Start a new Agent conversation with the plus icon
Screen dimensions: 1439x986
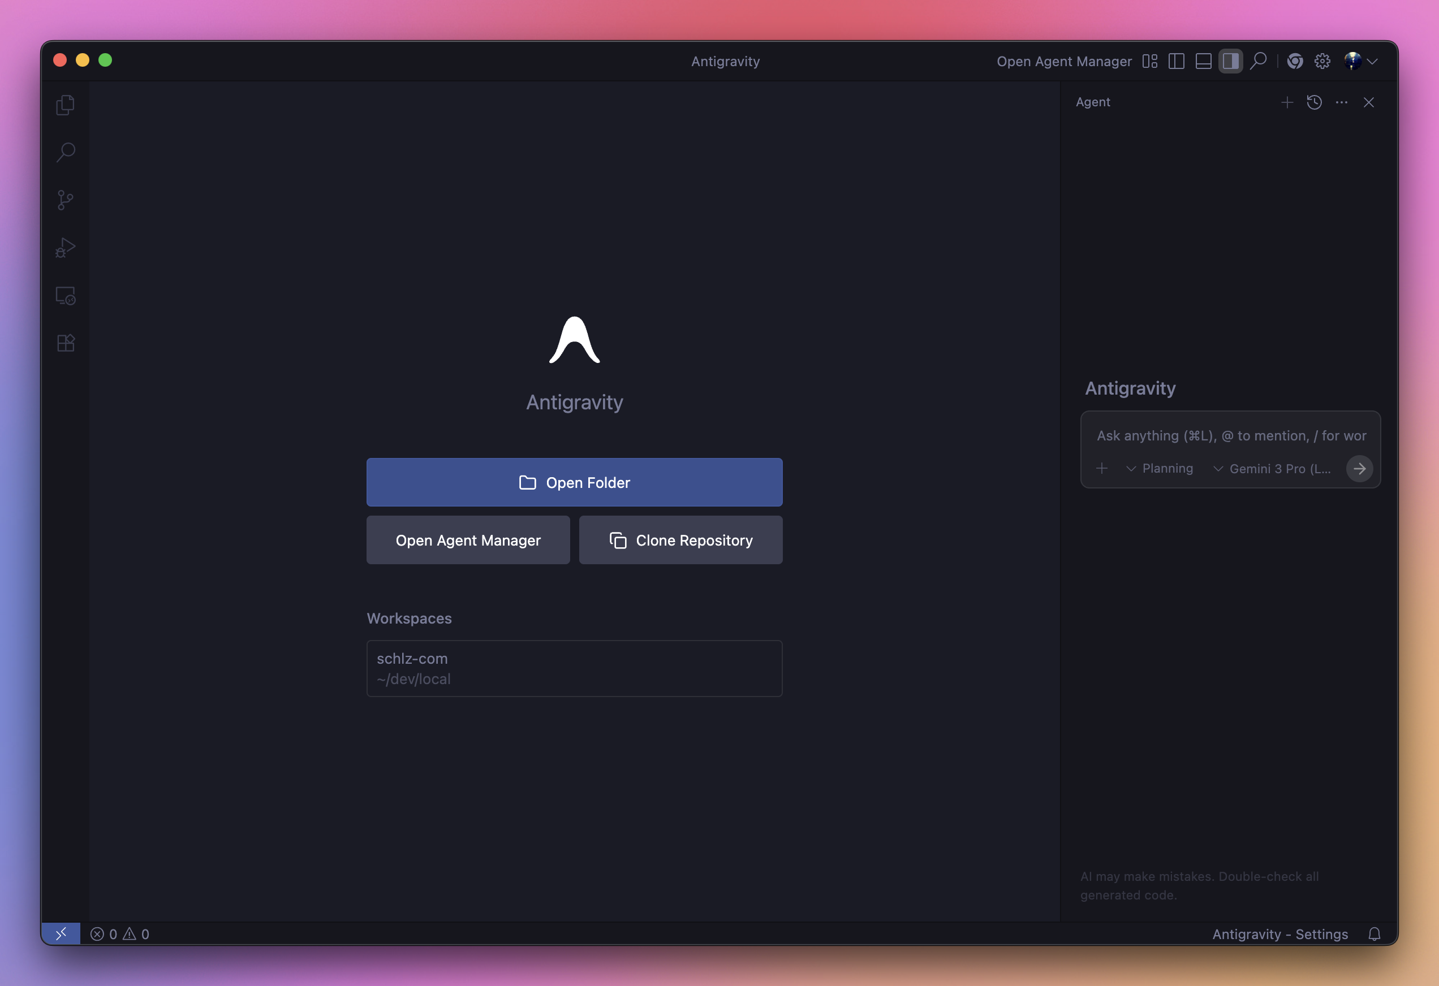[1287, 102]
